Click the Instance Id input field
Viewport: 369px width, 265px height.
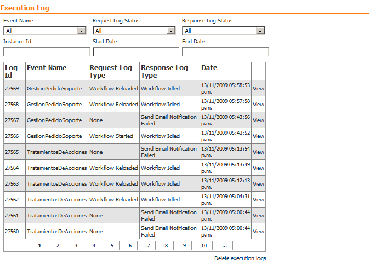(47, 52)
